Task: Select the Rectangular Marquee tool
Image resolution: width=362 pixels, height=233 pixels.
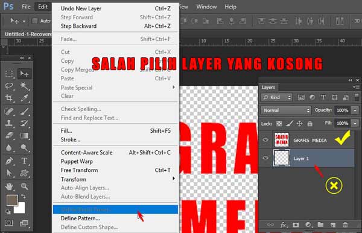Action: 9,74
